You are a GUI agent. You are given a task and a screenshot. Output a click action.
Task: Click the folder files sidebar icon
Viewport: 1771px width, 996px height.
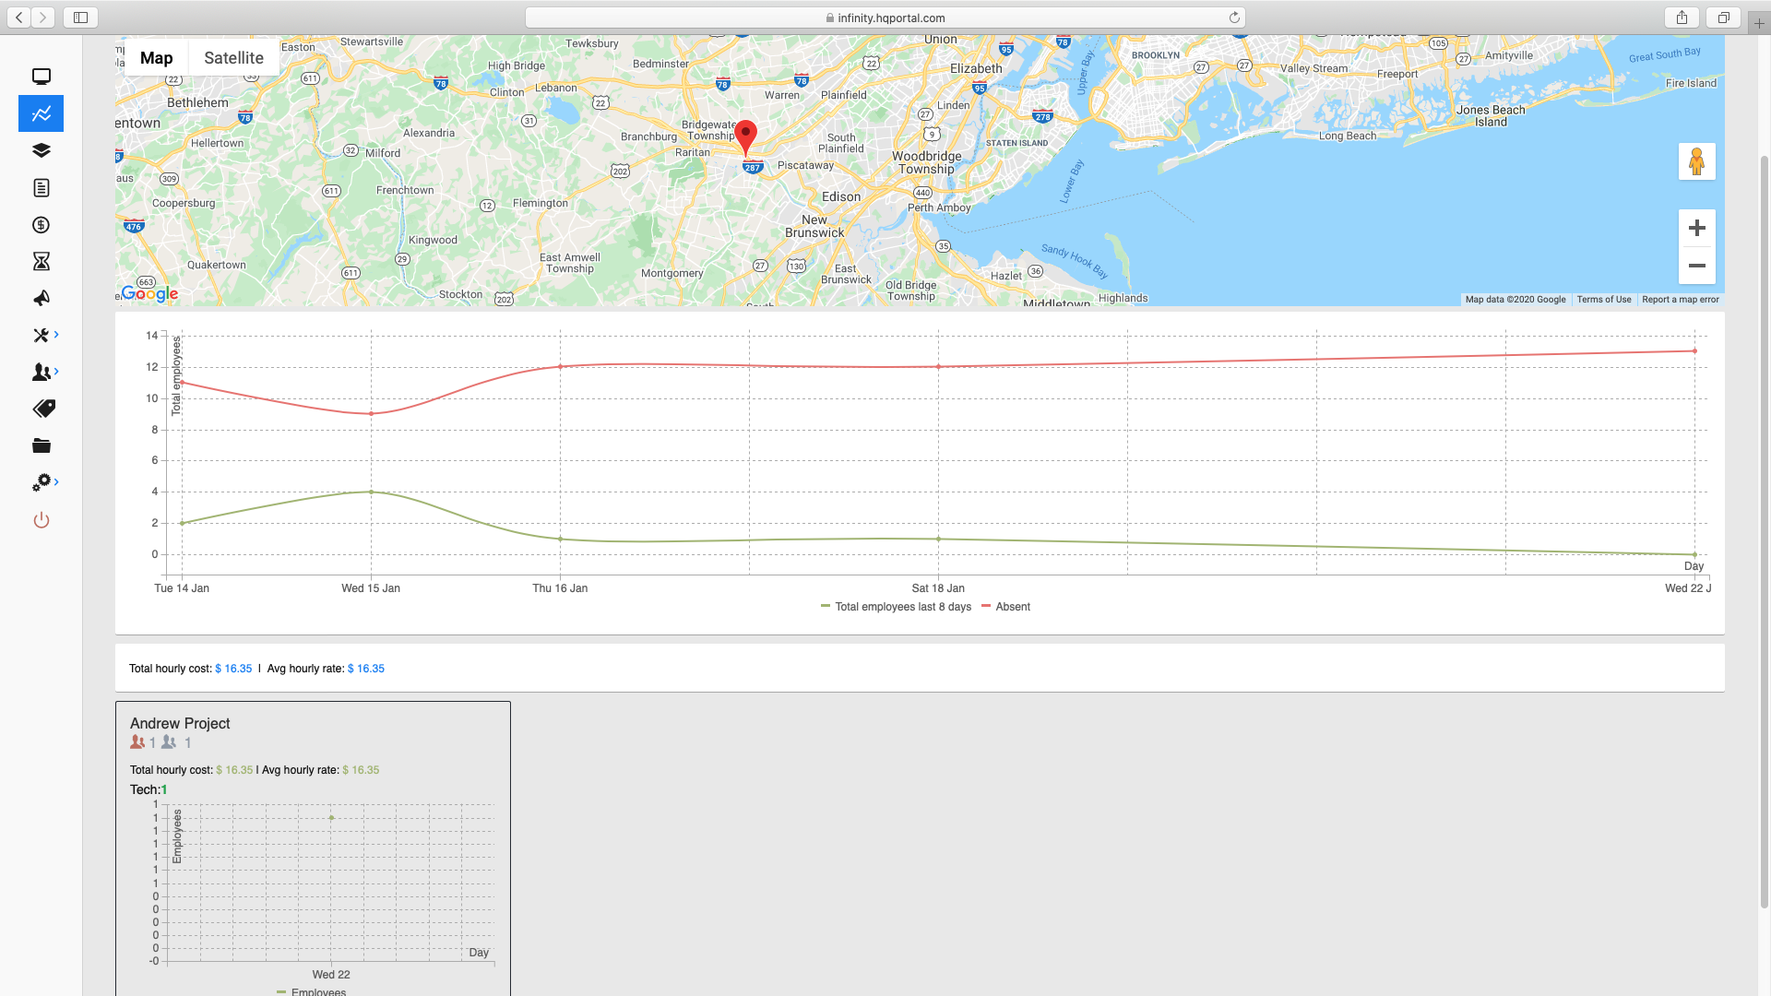click(42, 446)
